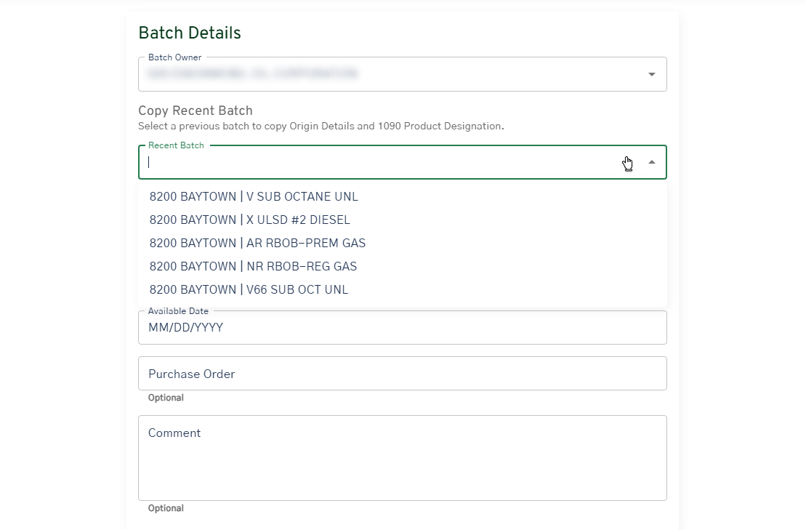Open the Batch Owner dropdown arrow

coord(651,75)
